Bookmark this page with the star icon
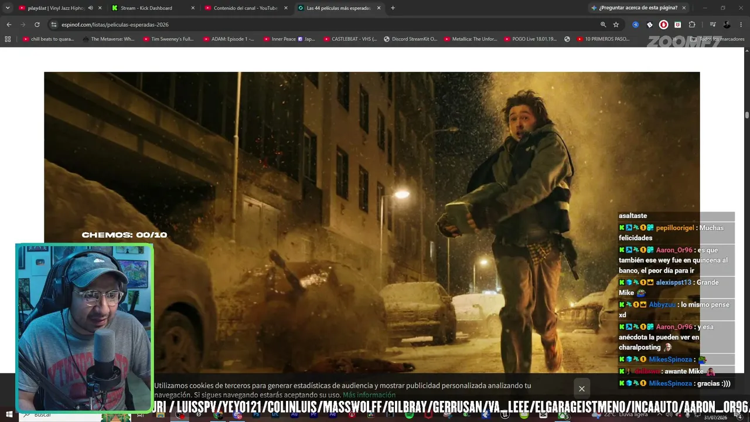This screenshot has height=422, width=750. [x=616, y=25]
